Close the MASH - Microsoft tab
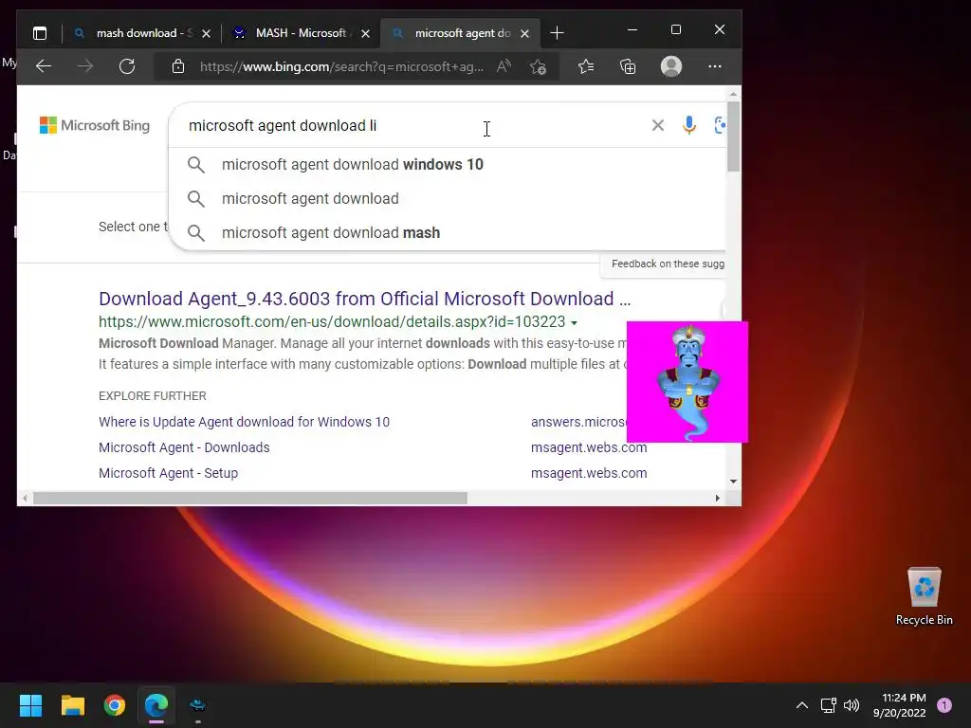The image size is (971, 728). 365,33
